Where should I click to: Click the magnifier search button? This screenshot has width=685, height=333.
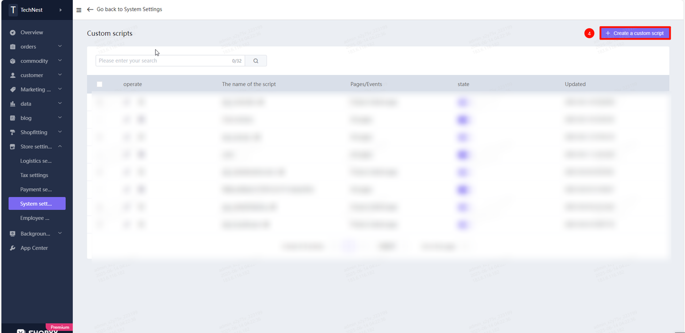(256, 61)
